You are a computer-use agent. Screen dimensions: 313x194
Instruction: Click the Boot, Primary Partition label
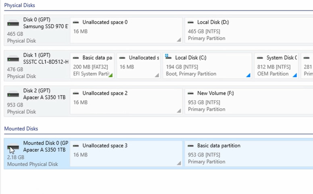tap(191, 74)
